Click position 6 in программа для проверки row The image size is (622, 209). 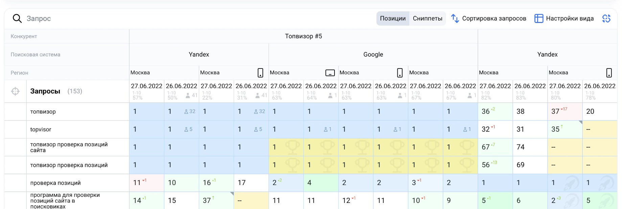519,201
